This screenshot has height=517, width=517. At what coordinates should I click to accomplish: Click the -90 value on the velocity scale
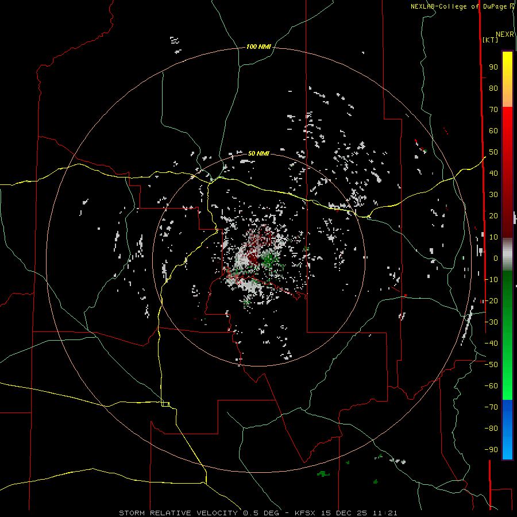491,450
